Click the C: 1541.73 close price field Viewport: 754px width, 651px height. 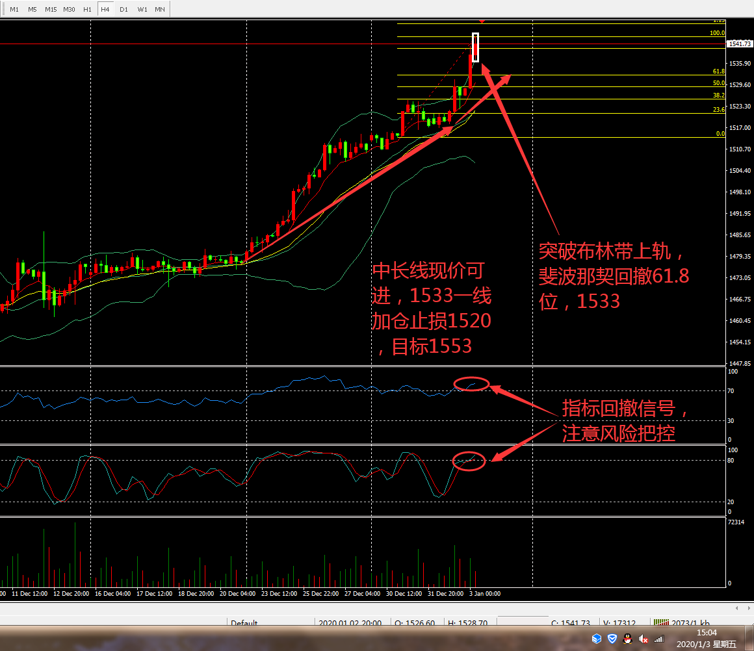point(570,622)
